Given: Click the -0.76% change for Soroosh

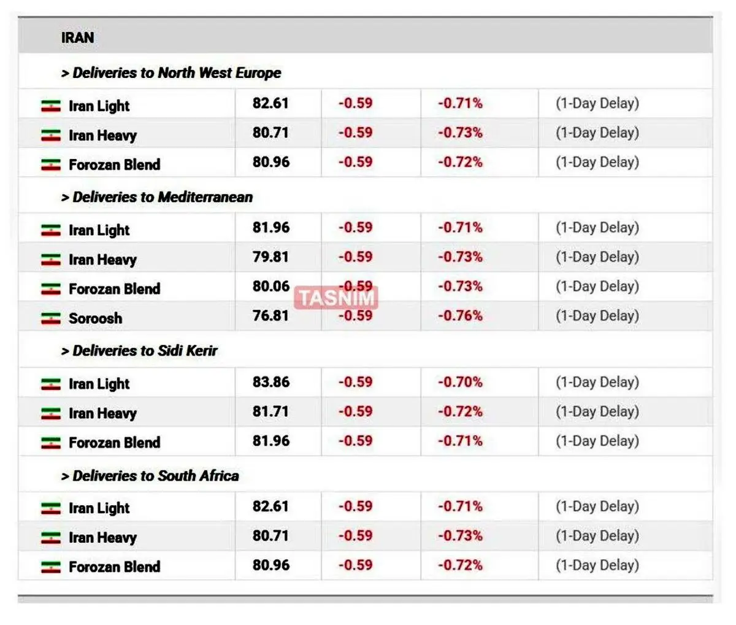Looking at the screenshot, I should coord(460,316).
